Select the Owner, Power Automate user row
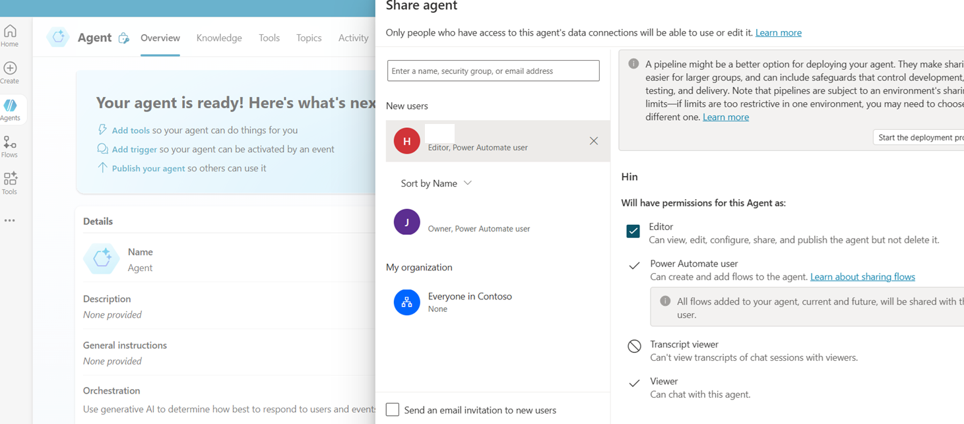Screen dimensions: 964x424 (498, 222)
